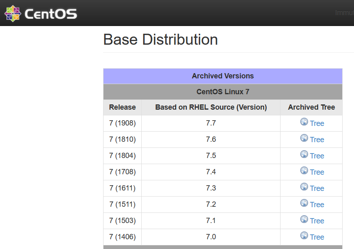The width and height of the screenshot is (354, 249).
Task: Click the globe icon in the 7 (1611) row
Action: [304, 186]
